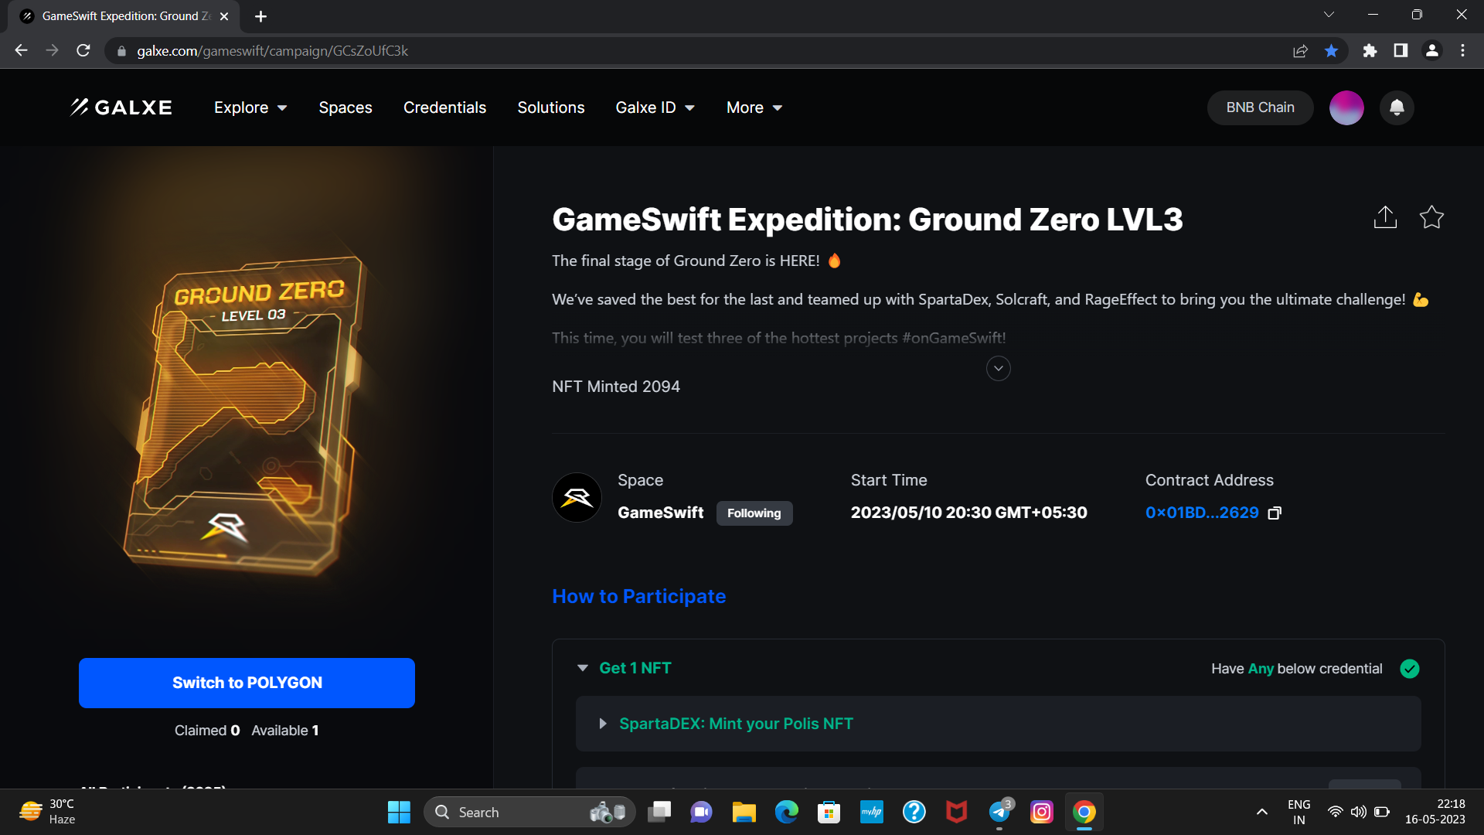Open the myHP app in taskbar
The image size is (1484, 835).
click(872, 812)
